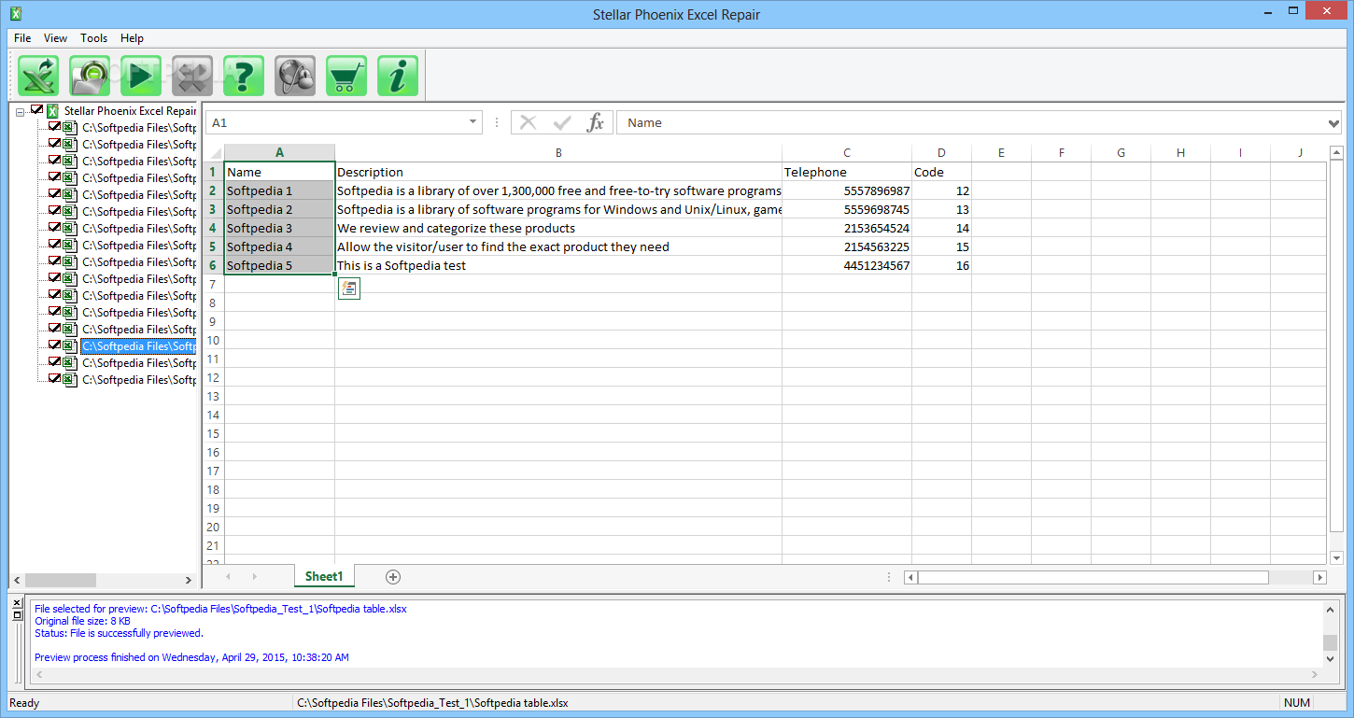Click the globe and padlock register icon

tap(295, 76)
